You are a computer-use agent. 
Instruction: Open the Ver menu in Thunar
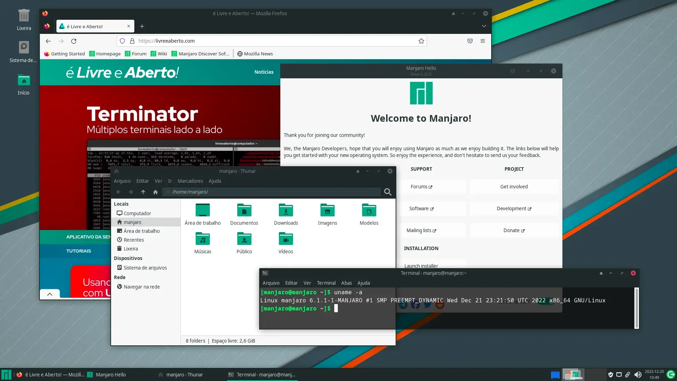pyautogui.click(x=158, y=181)
